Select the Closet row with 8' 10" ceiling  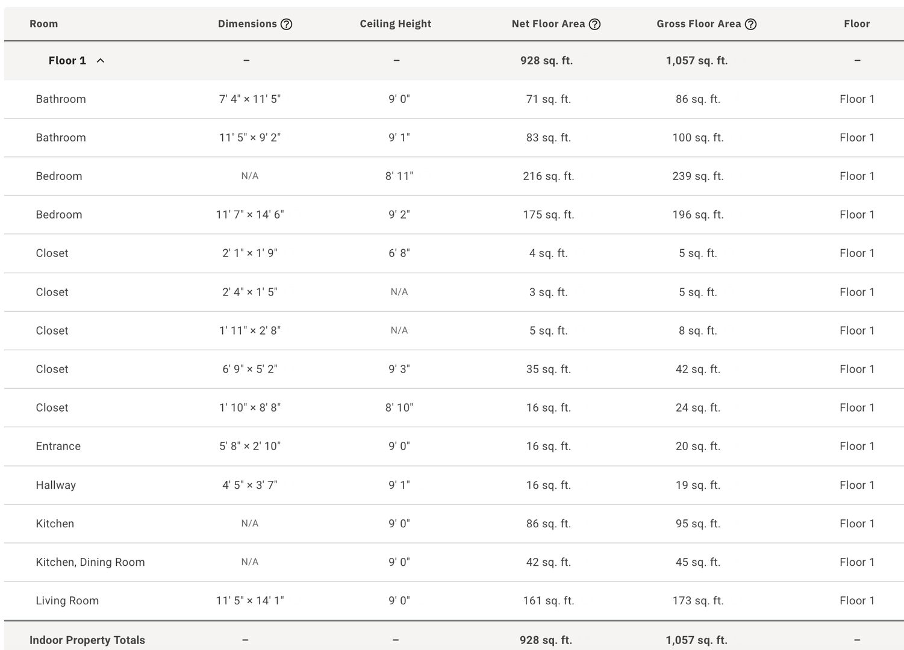454,407
